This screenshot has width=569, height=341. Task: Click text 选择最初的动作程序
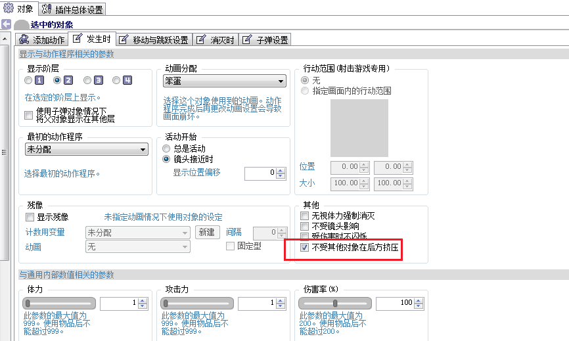[62, 173]
